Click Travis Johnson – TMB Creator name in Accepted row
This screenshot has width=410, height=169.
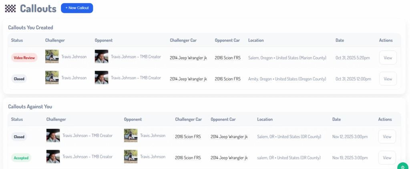87,157
